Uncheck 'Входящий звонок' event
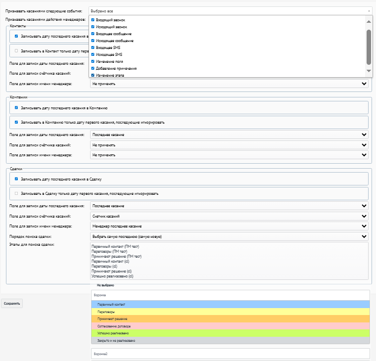 (93, 20)
